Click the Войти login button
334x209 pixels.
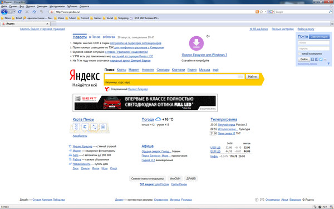coord(304,59)
